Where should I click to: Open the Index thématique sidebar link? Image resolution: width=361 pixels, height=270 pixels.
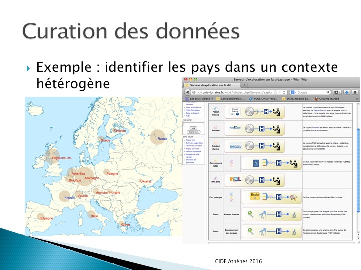pos(193,110)
